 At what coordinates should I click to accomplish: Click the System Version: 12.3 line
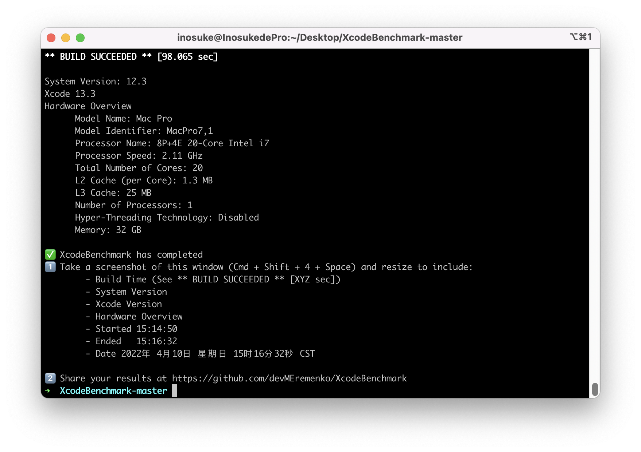(96, 81)
